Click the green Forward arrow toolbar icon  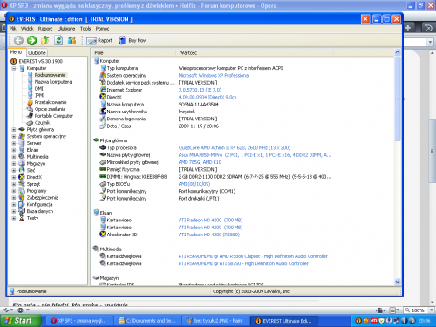coord(31,40)
